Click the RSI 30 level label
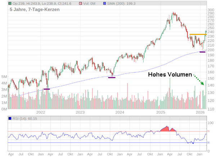 208,143
